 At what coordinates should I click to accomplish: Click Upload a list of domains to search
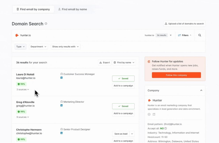coord(184,24)
